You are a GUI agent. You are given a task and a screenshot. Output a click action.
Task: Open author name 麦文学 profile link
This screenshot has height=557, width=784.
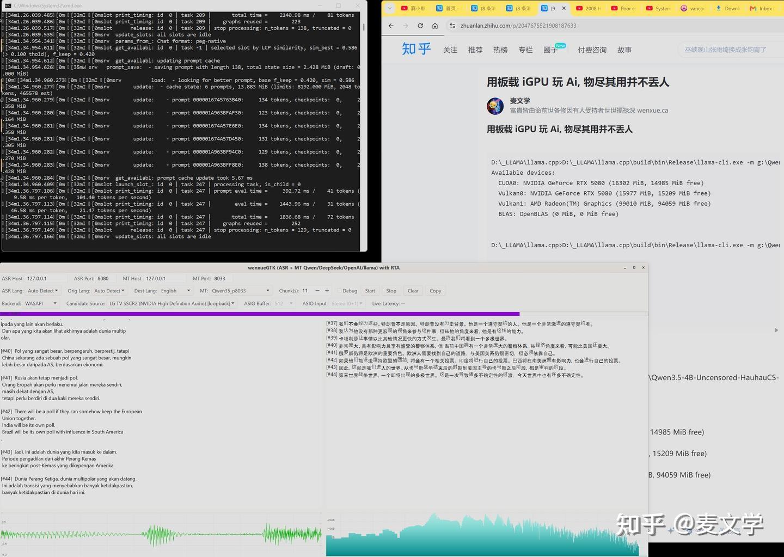(519, 101)
